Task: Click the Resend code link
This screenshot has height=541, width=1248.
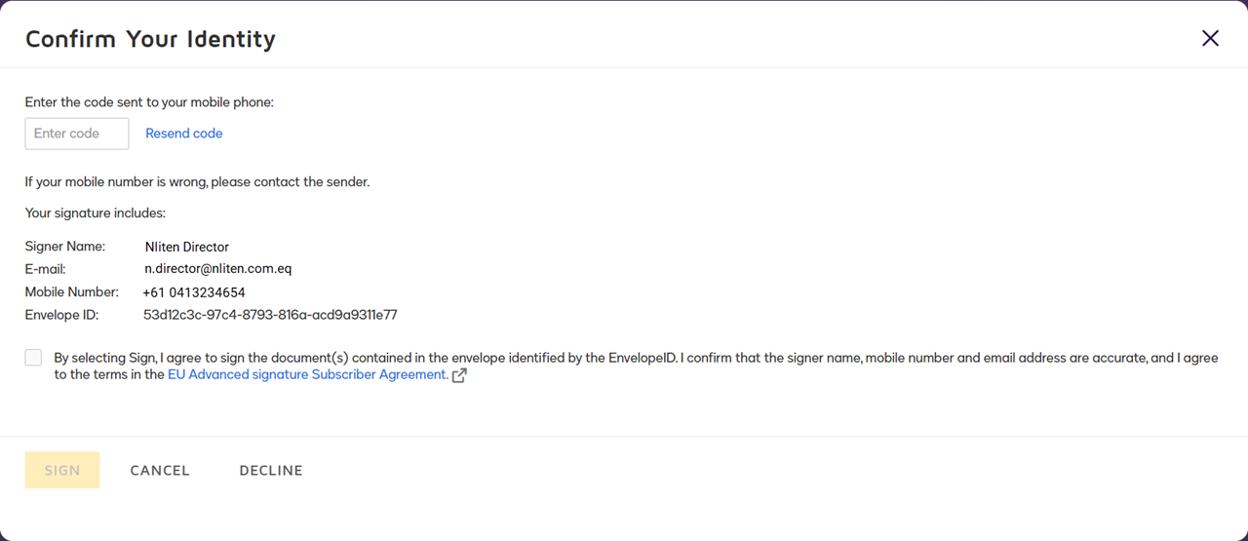Action: (x=183, y=134)
